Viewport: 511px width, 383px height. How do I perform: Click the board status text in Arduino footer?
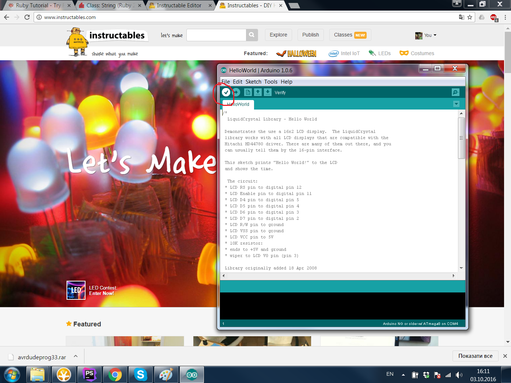[x=420, y=324]
